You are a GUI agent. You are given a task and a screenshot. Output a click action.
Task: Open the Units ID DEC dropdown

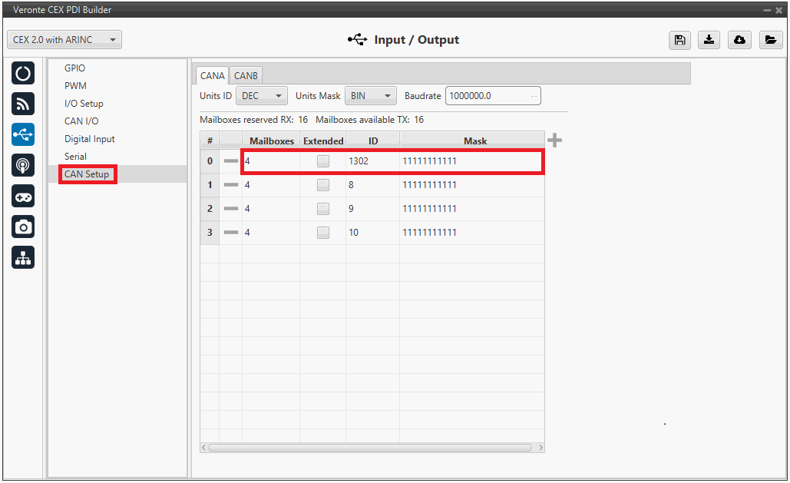[262, 96]
